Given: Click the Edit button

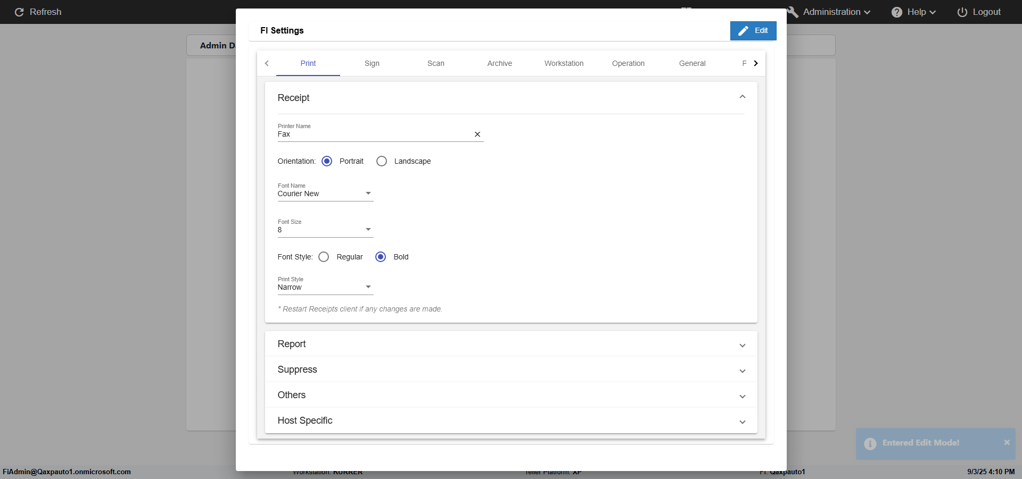Looking at the screenshot, I should click(753, 30).
